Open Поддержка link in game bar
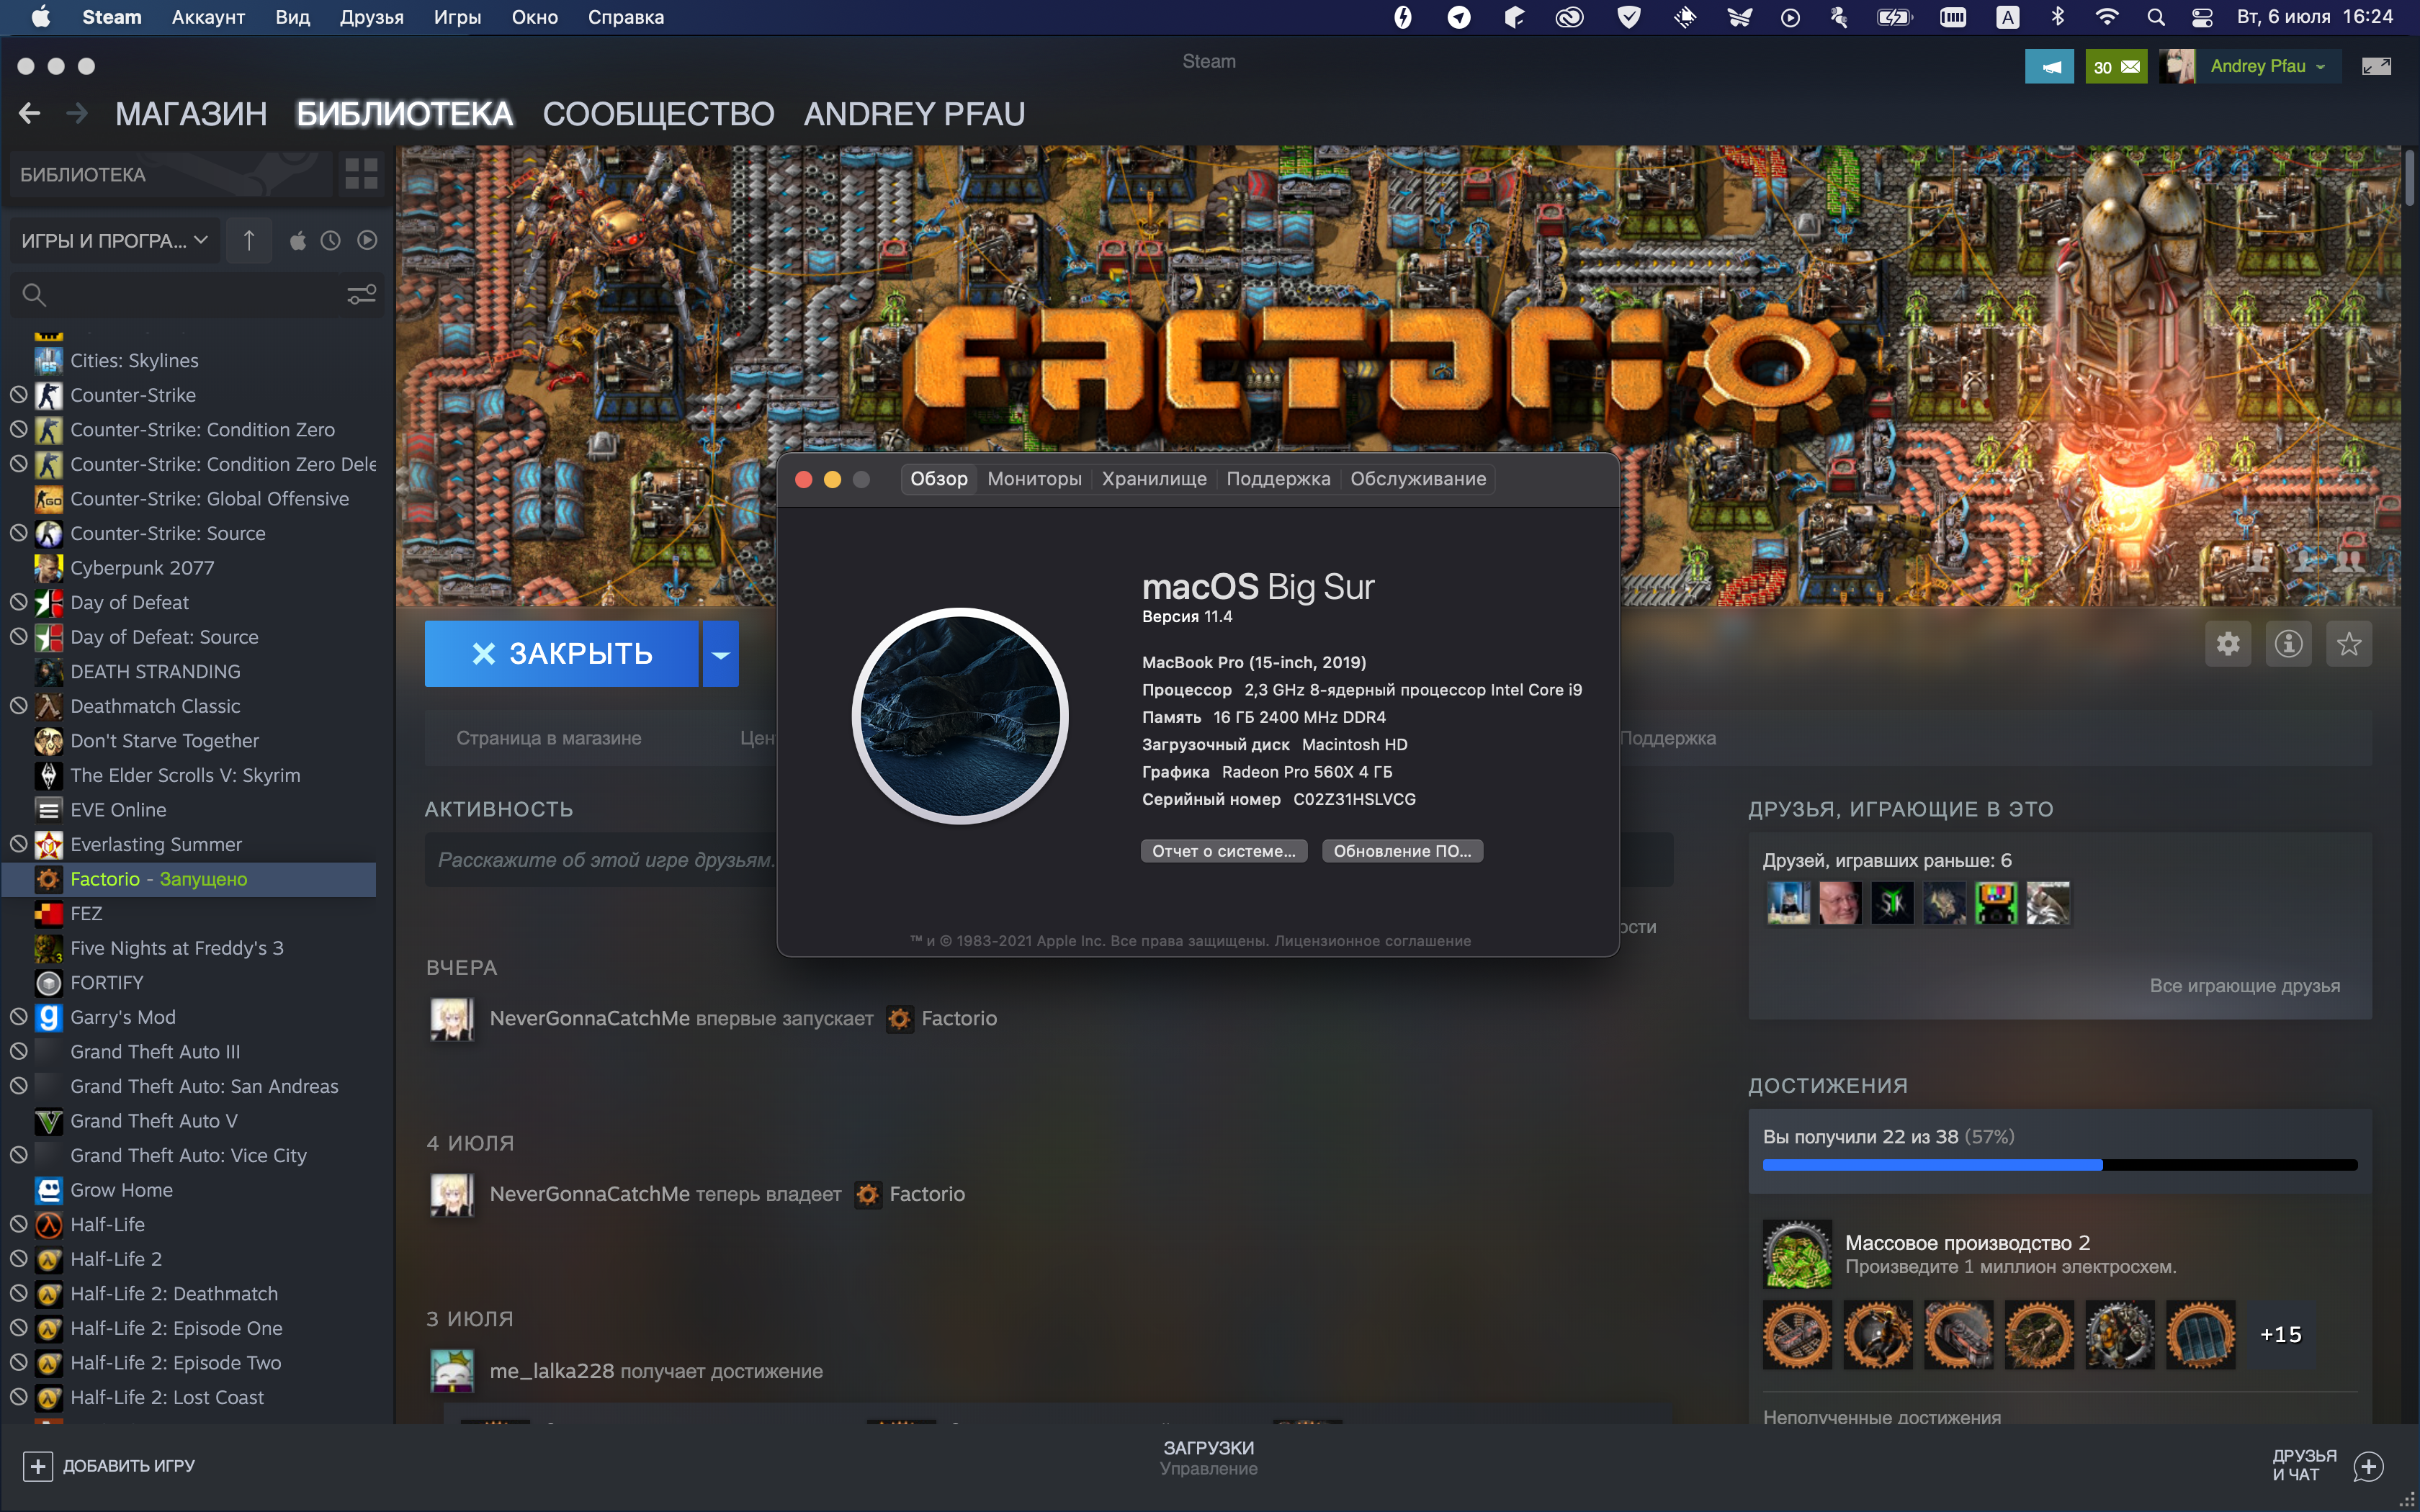Image resolution: width=2420 pixels, height=1512 pixels. [x=1668, y=738]
